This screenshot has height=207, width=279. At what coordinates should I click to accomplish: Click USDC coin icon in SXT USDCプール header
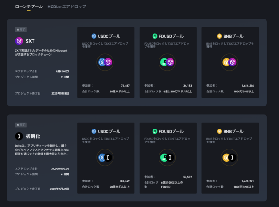pos(93,36)
